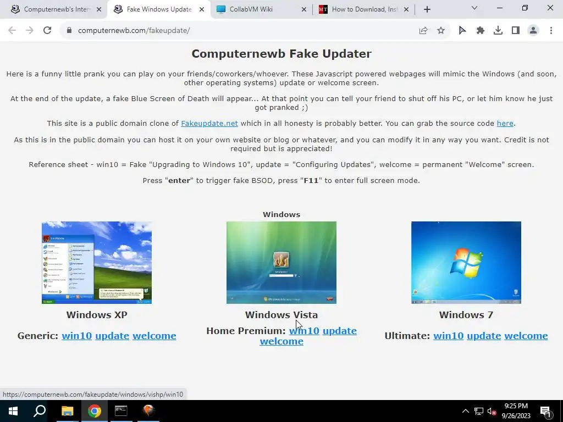The height and width of the screenshot is (422, 563).
Task: Show hidden system tray icons
Action: coord(465,411)
